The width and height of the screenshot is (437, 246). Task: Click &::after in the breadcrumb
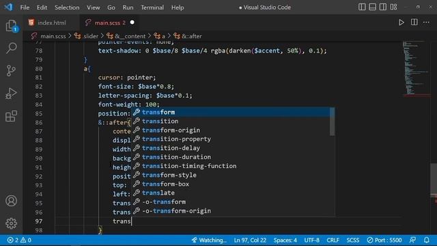191,36
